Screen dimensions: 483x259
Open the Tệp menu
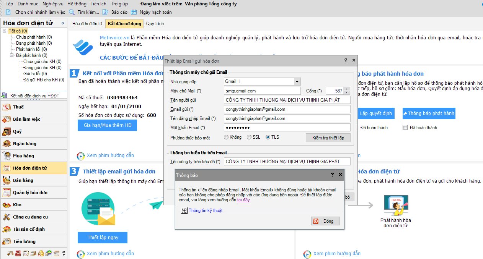tap(9, 4)
